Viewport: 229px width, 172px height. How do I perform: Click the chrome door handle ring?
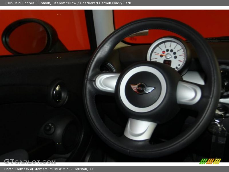(58, 93)
